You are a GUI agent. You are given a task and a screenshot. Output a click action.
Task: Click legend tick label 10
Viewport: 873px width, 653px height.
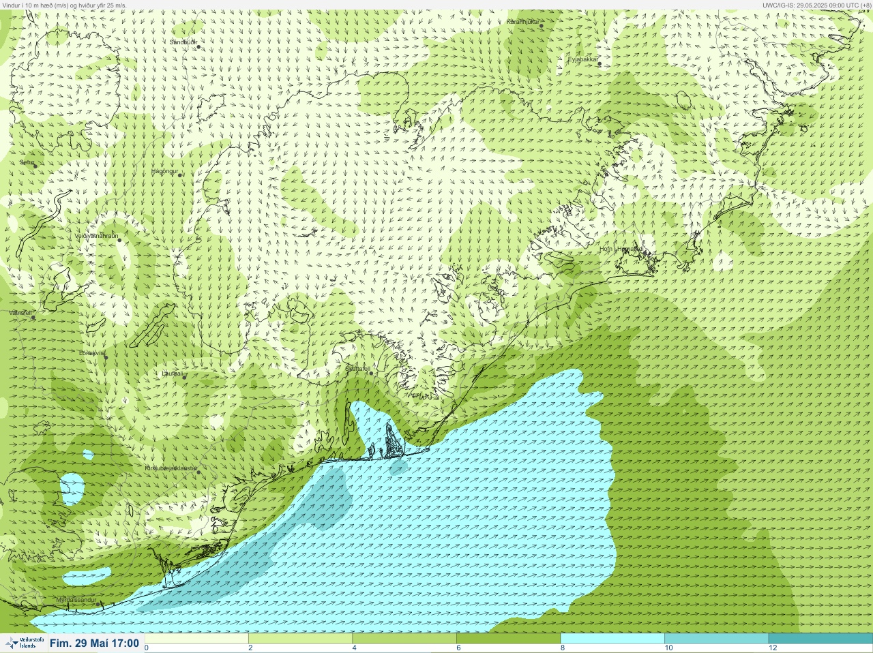[668, 648]
